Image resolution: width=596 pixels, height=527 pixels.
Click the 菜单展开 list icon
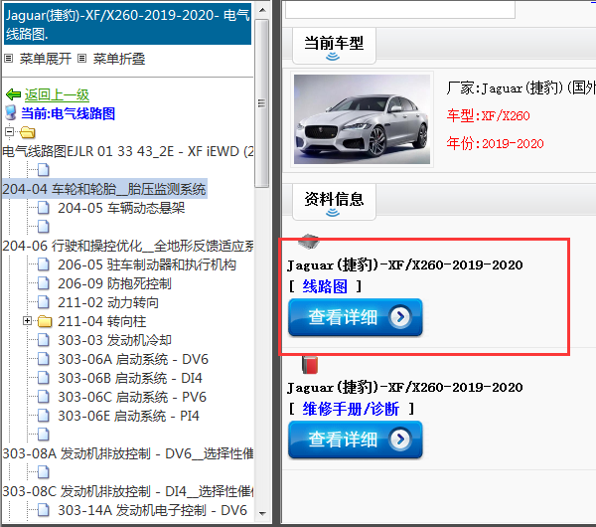[x=8, y=59]
